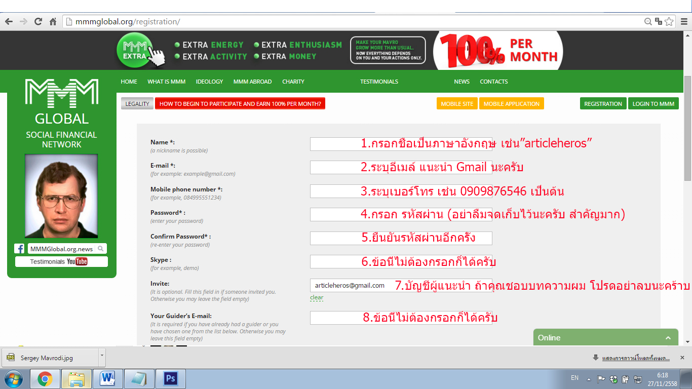692x389 pixels.
Task: Click the Action Center flag tray icon
Action: [601, 379]
